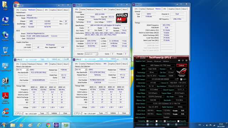The image size is (228, 128).
Task: Toggle the OpenCL checkbox in GPU-Z
Action: (x=147, y=121)
